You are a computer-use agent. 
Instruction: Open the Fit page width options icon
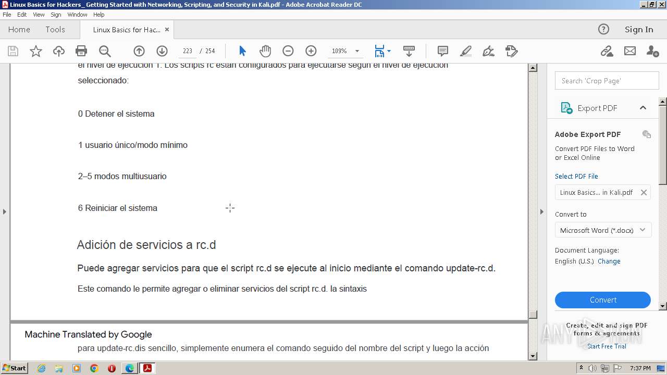382,51
